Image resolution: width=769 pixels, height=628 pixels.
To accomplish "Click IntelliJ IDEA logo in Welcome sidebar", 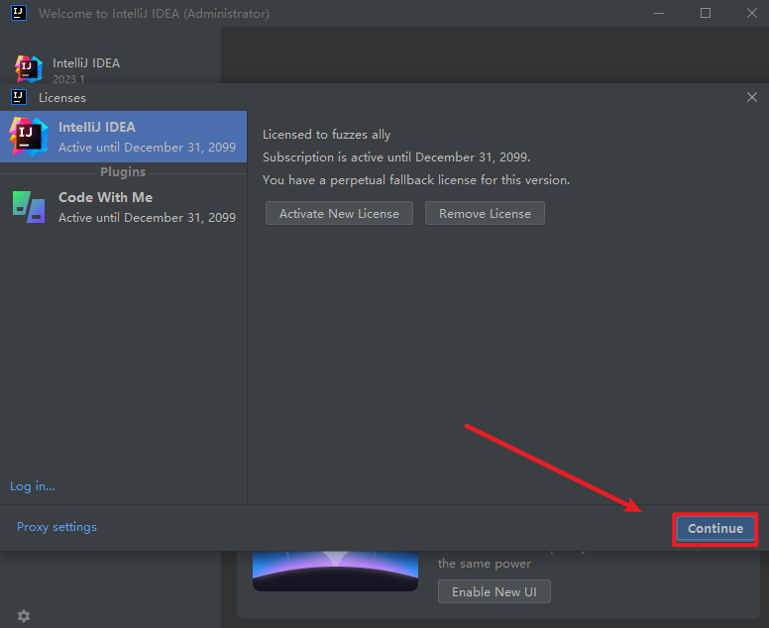I will [28, 68].
